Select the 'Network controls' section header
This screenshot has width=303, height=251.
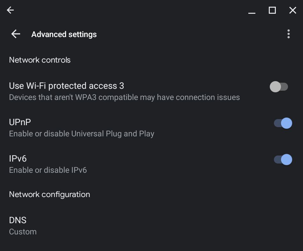click(x=40, y=60)
